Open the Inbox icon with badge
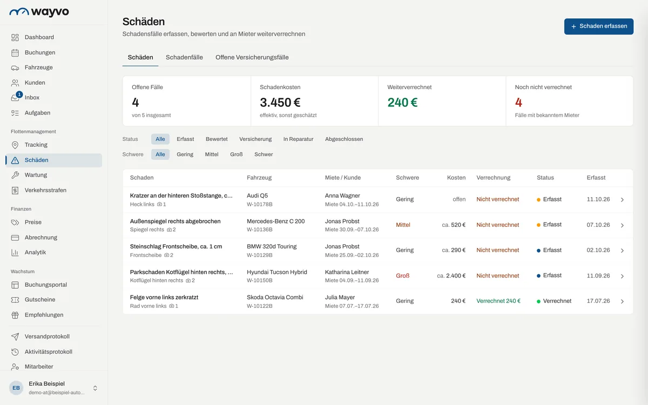Viewport: 648px width, 405px height. [15, 98]
